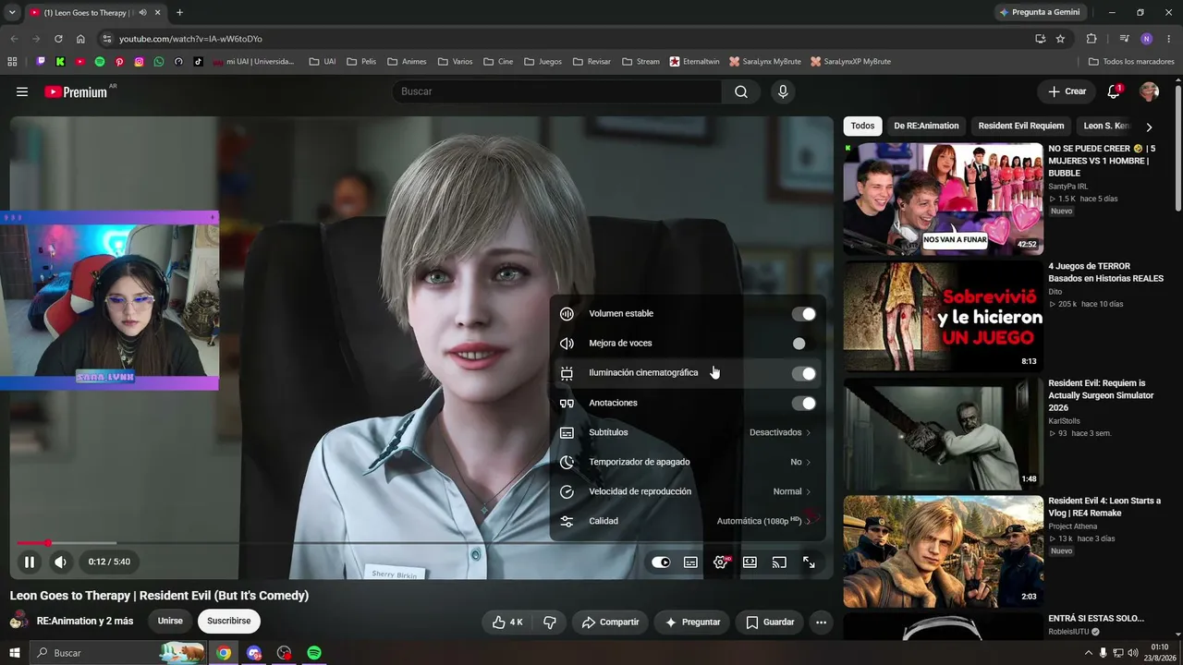Viewport: 1183px width, 665px height.
Task: Bookmark this page with the star
Action: [x=1060, y=39]
